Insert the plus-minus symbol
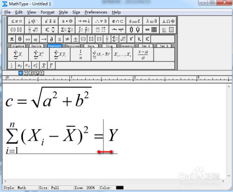Image resolution: width=233 pixels, height=192 pixels. click(75, 39)
